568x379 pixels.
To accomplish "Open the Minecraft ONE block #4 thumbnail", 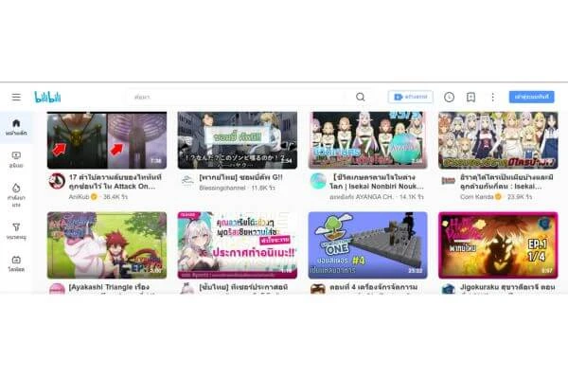I will tap(367, 245).
